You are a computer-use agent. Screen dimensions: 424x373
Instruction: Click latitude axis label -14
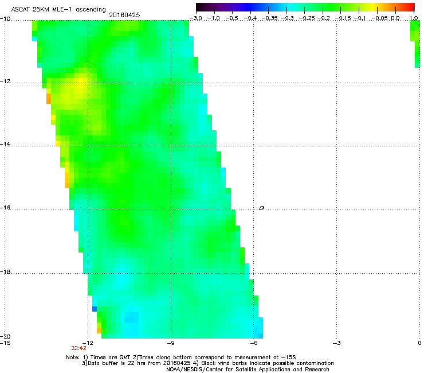click(5, 144)
